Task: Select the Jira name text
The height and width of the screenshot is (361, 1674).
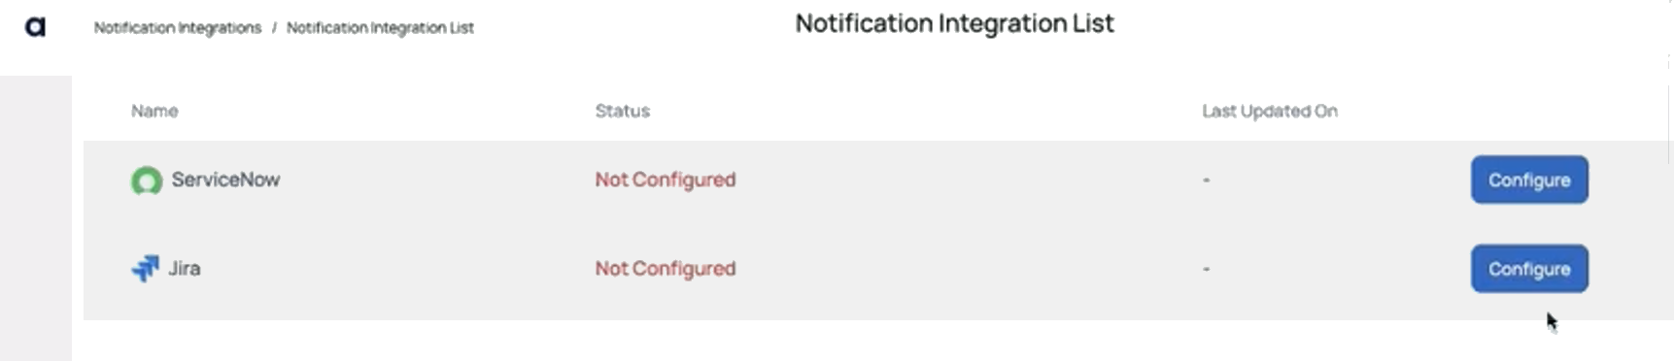Action: pos(185,269)
